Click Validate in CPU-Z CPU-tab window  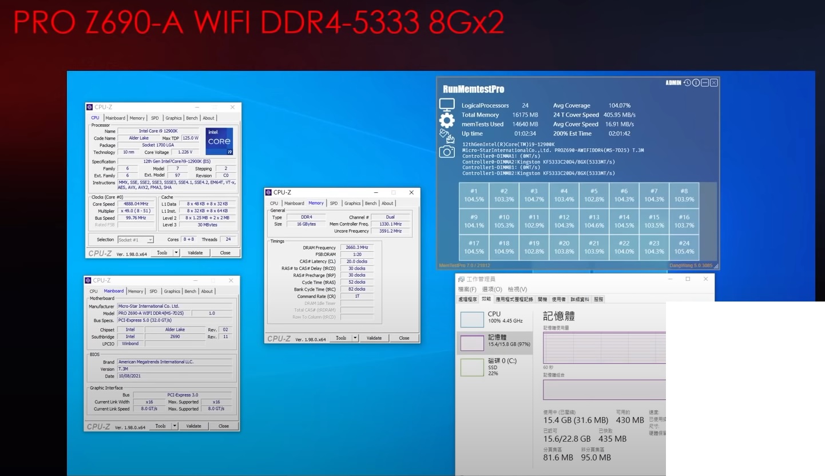click(x=195, y=252)
